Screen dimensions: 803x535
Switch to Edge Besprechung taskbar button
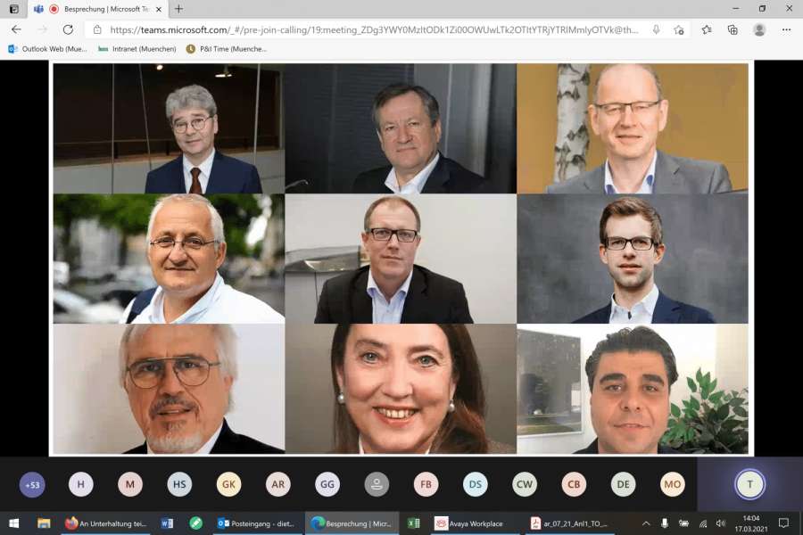[352, 523]
